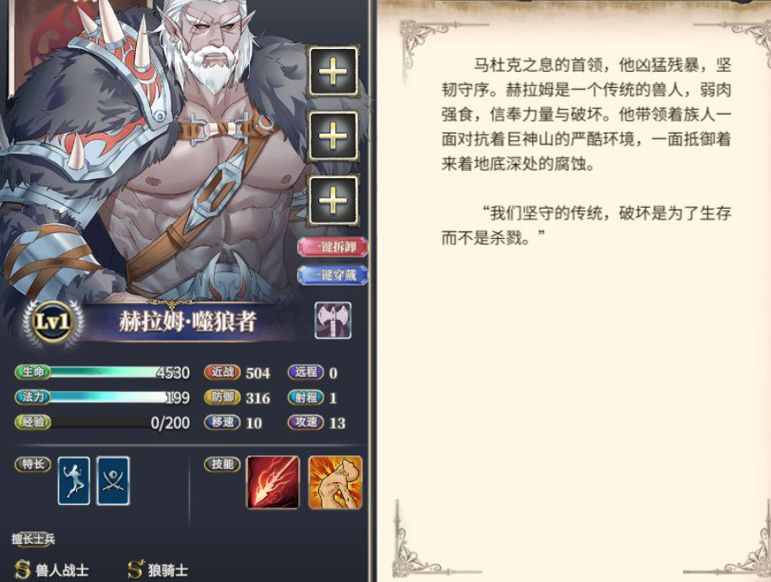Tap the 近战 melee stat label

tap(222, 373)
